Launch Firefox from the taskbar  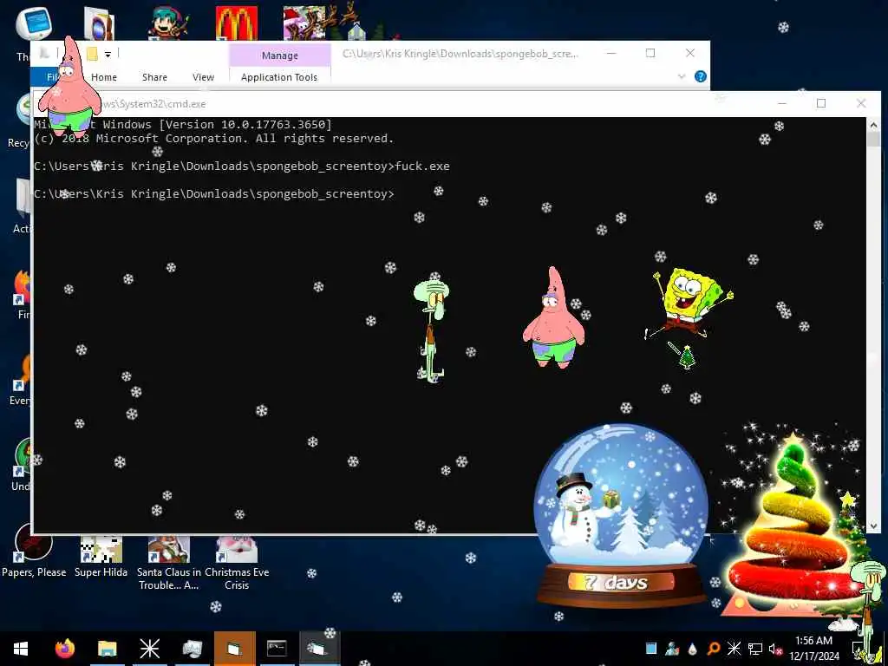64,649
